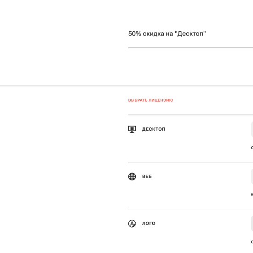Image resolution: width=253 pixels, height=253 pixels.
Task: Click the desktop monitor icon
Action: [132, 129]
